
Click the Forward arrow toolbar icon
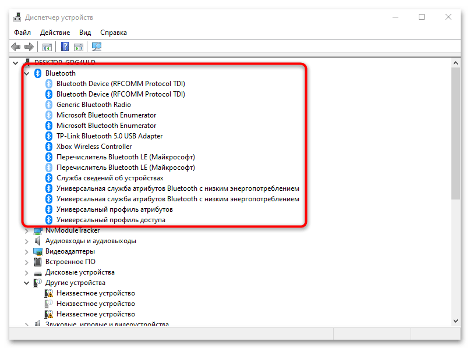pyautogui.click(x=29, y=47)
